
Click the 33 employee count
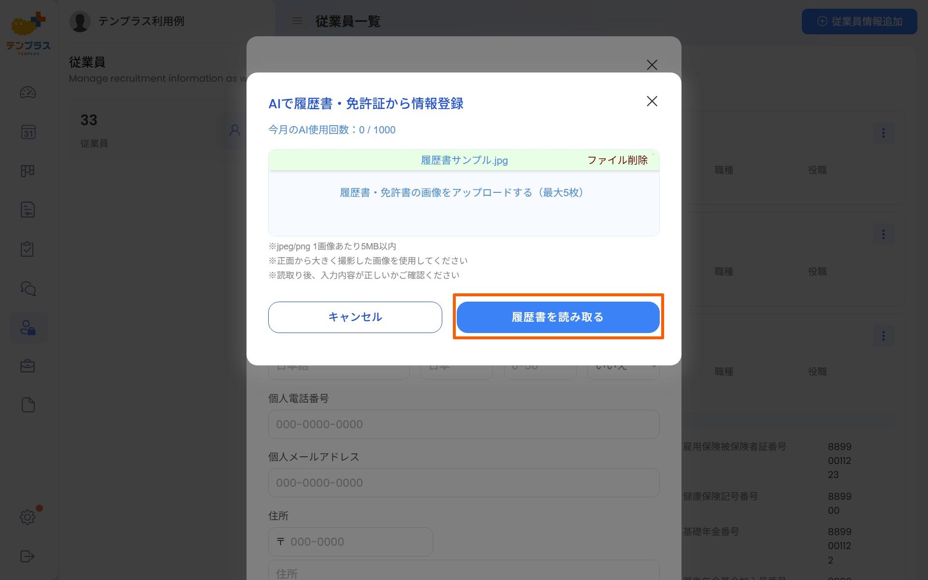click(89, 120)
